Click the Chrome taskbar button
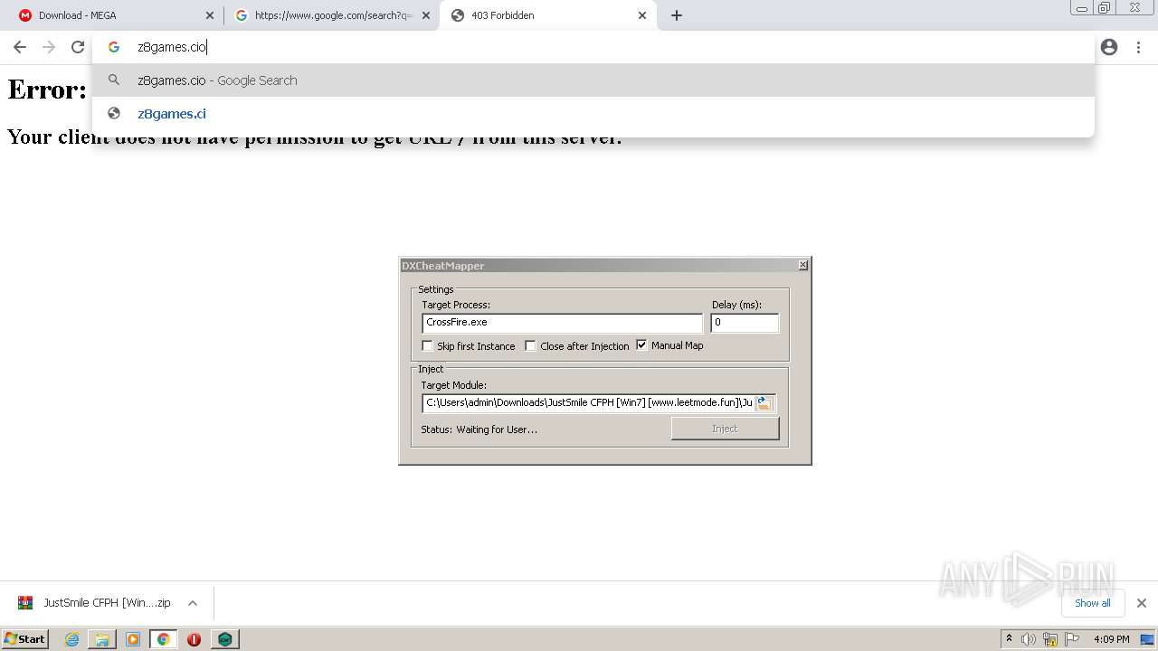Viewport: 1158px width, 651px height. point(164,639)
